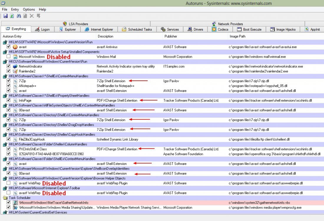Uncheck the ANotepad++ shell handler checkbox
Screen dimensions: 324x221
pos(9,86)
